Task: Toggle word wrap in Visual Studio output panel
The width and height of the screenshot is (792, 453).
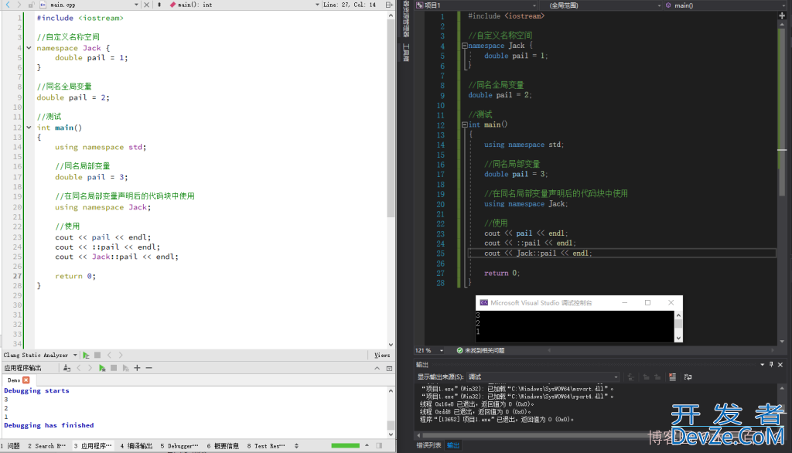Action: [688, 376]
